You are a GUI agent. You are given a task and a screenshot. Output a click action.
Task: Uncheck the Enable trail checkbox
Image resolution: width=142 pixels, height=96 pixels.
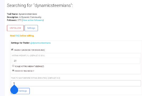coord(12,49)
